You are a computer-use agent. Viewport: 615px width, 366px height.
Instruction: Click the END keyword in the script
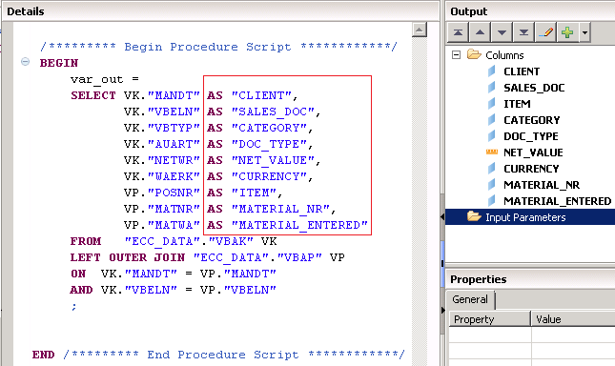coord(44,355)
